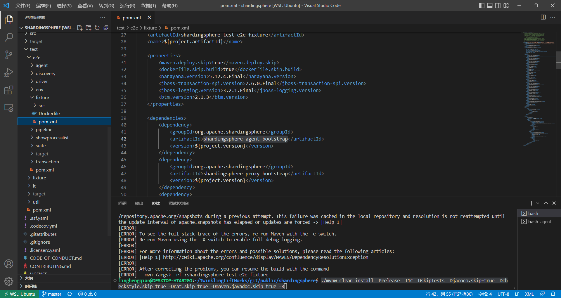Open the terminal profile dropdown arrow
This screenshot has width=561, height=298.
[x=538, y=203]
